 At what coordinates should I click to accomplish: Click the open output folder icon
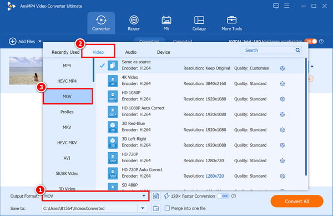(155, 208)
